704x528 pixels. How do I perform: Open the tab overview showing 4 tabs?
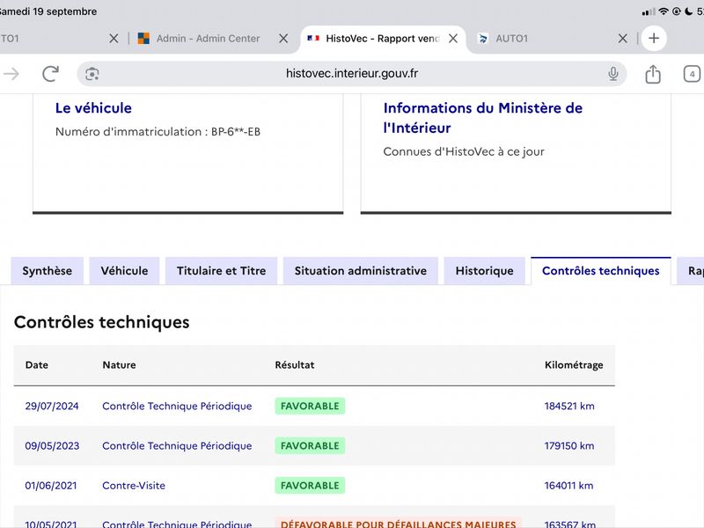[692, 74]
